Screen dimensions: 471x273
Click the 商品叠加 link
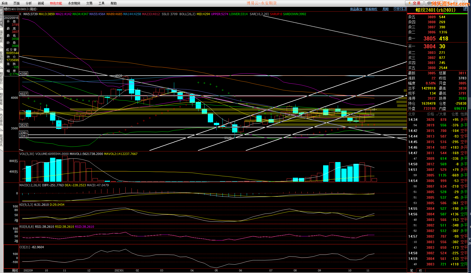click(356, 9)
